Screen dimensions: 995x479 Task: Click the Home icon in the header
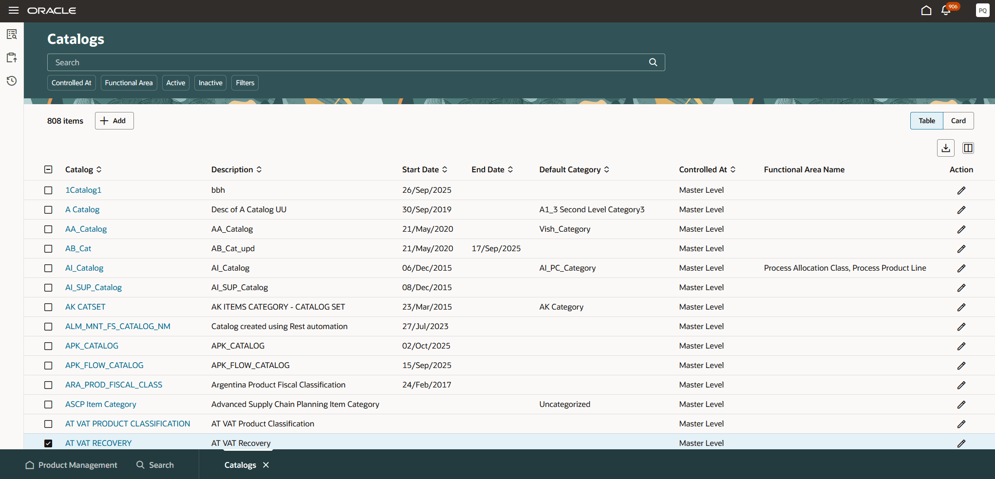[926, 10]
